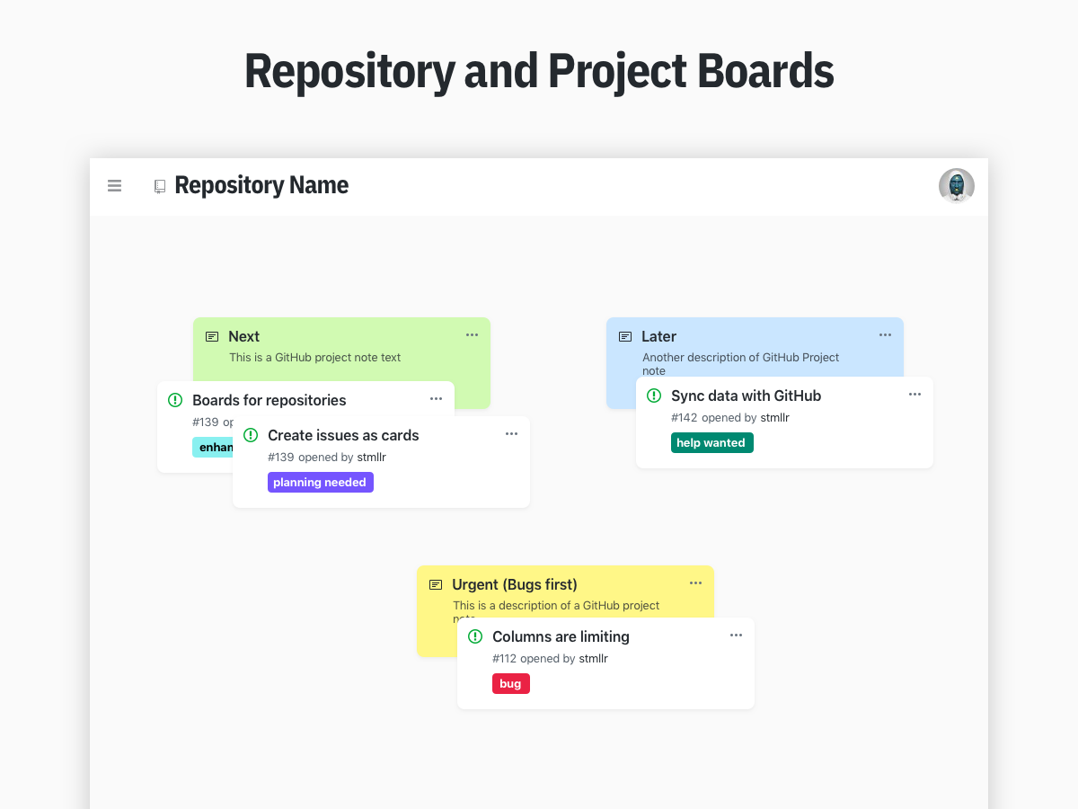This screenshot has height=809, width=1078.
Task: Click the issue icon on Boards for repositories
Action: click(x=174, y=399)
